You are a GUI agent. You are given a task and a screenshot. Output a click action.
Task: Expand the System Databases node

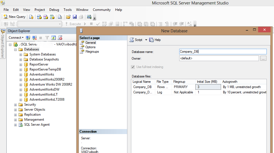click(21, 54)
